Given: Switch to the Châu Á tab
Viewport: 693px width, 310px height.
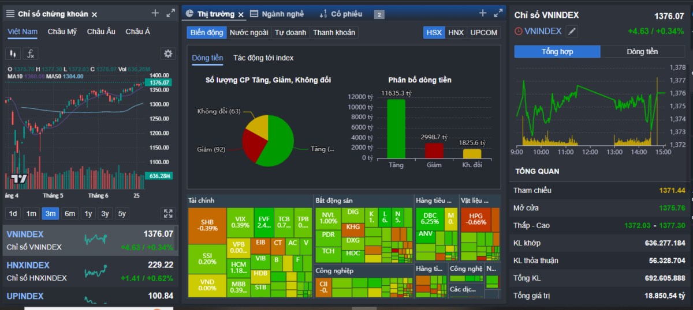Looking at the screenshot, I should pos(137,31).
